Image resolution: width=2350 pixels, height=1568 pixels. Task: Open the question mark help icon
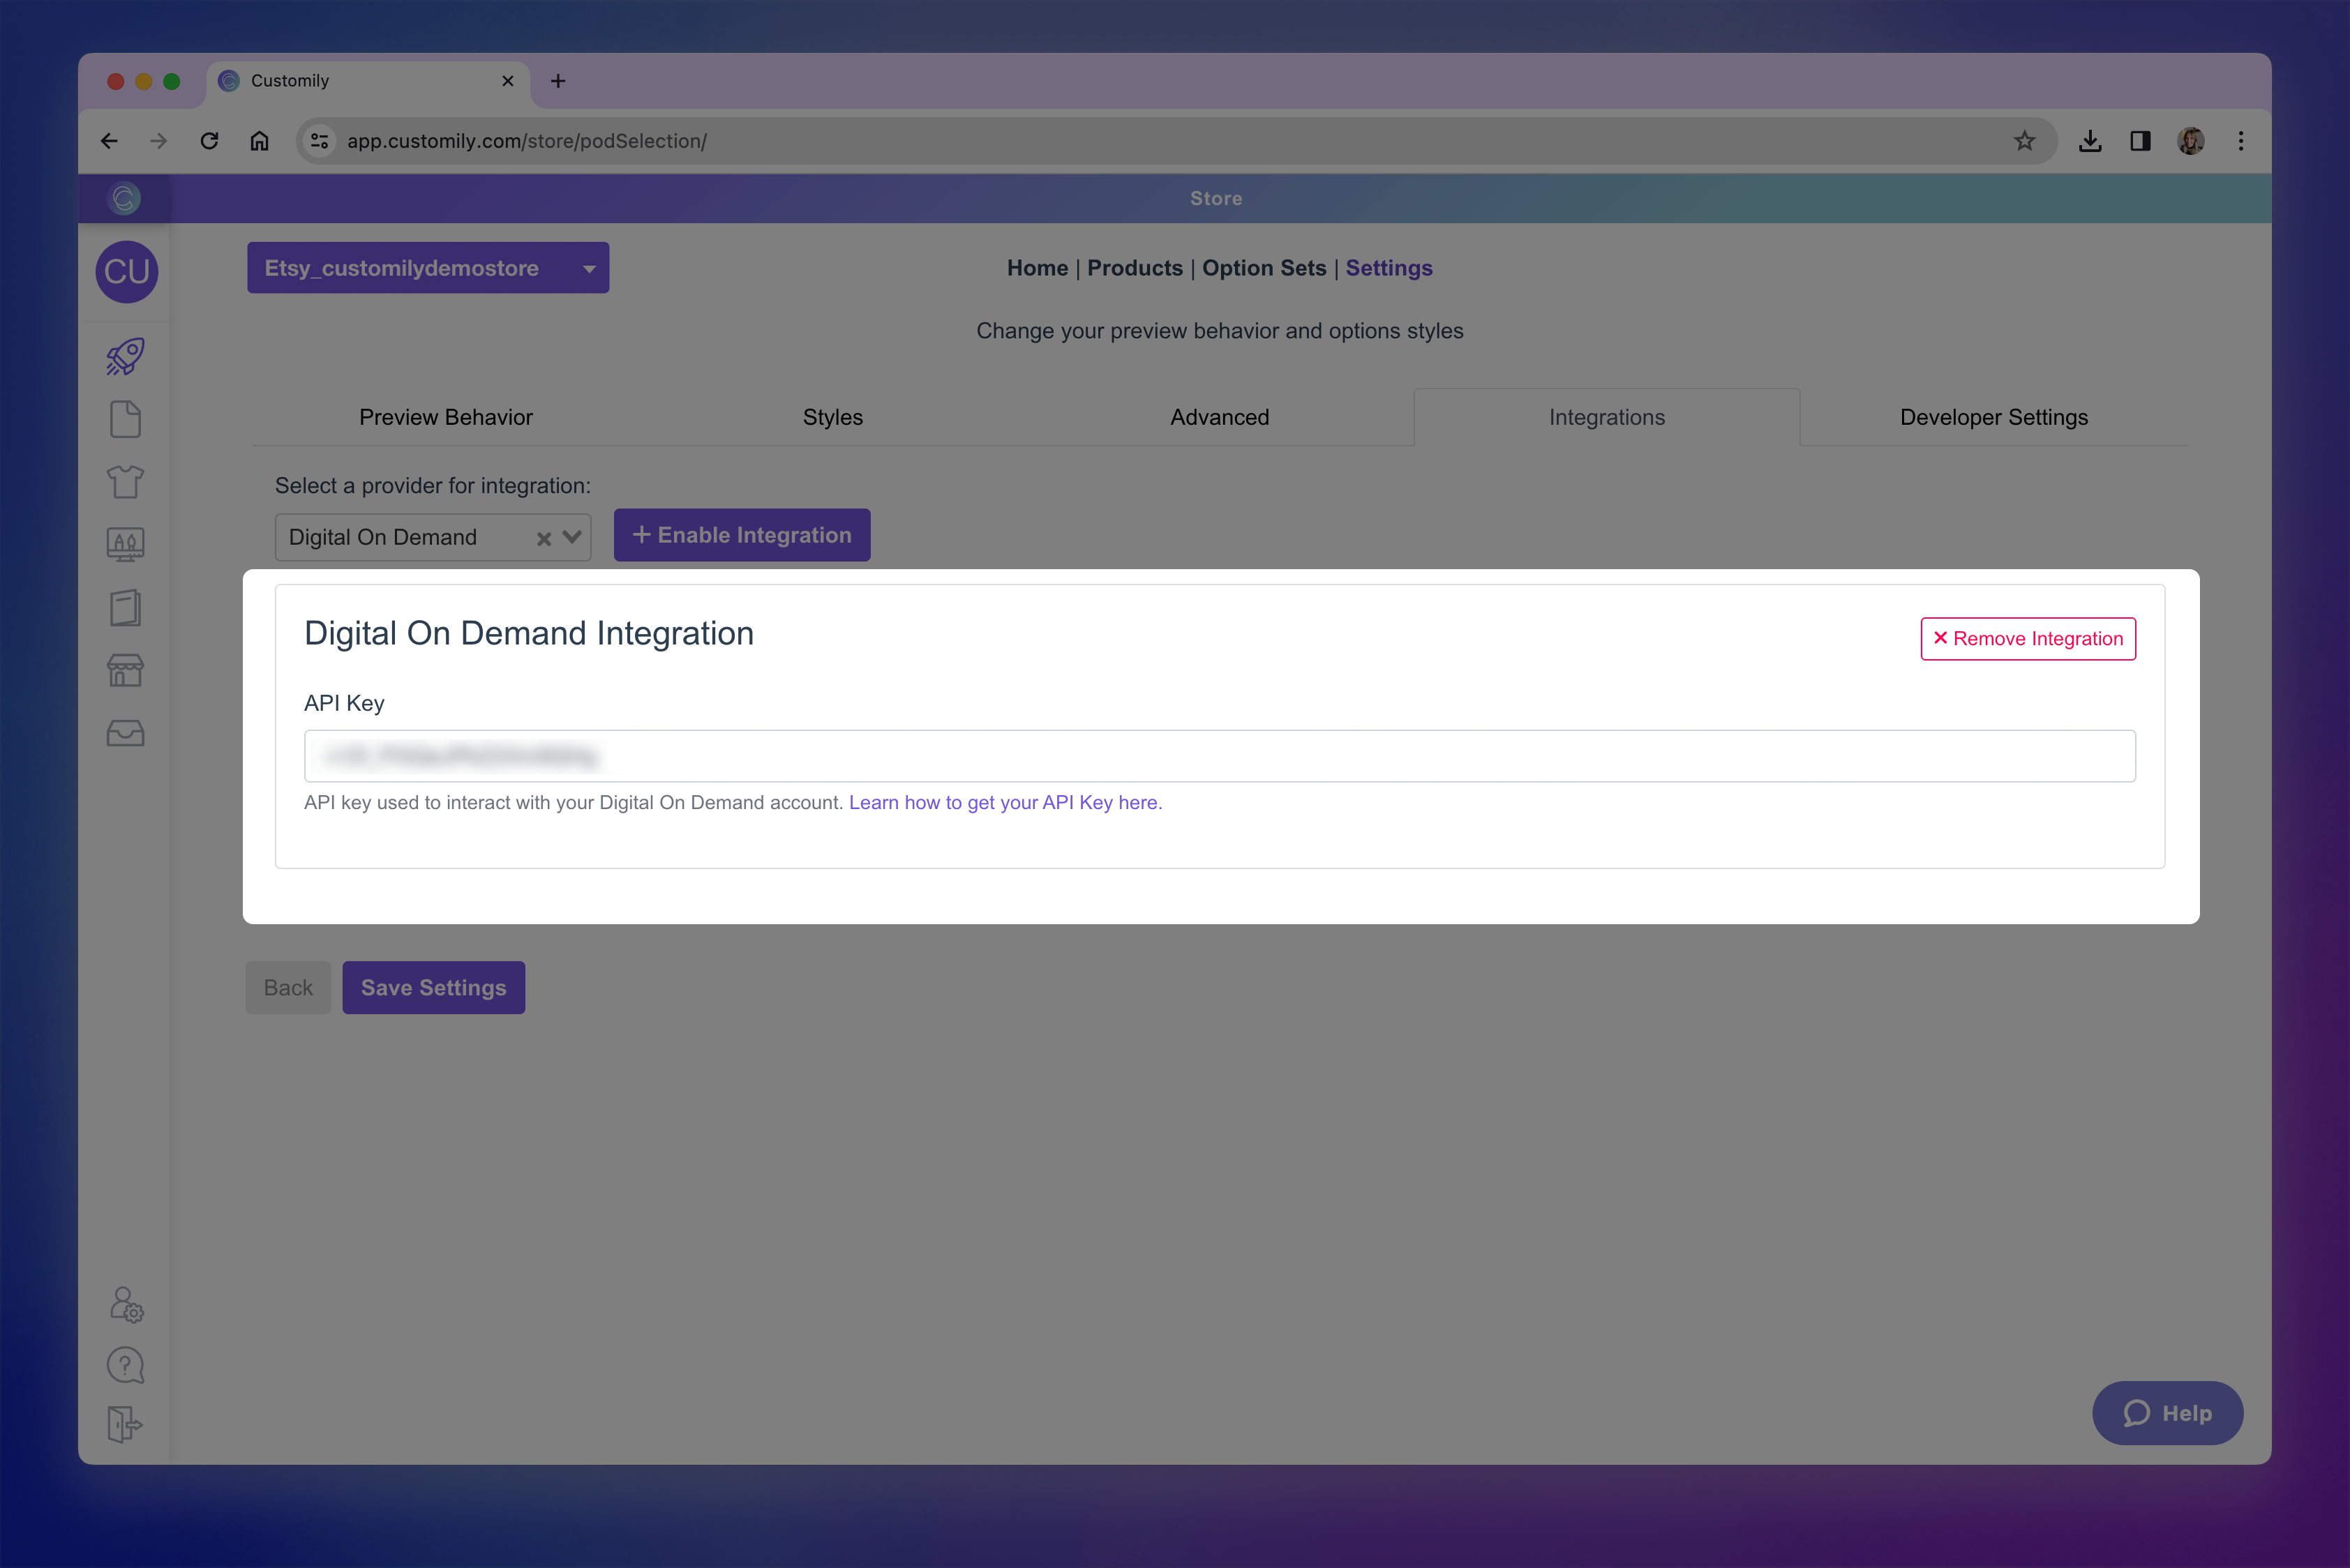click(x=125, y=1365)
